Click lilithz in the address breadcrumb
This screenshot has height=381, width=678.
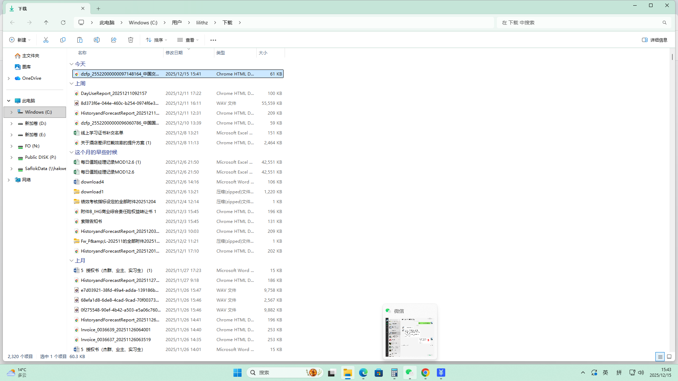[202, 23]
